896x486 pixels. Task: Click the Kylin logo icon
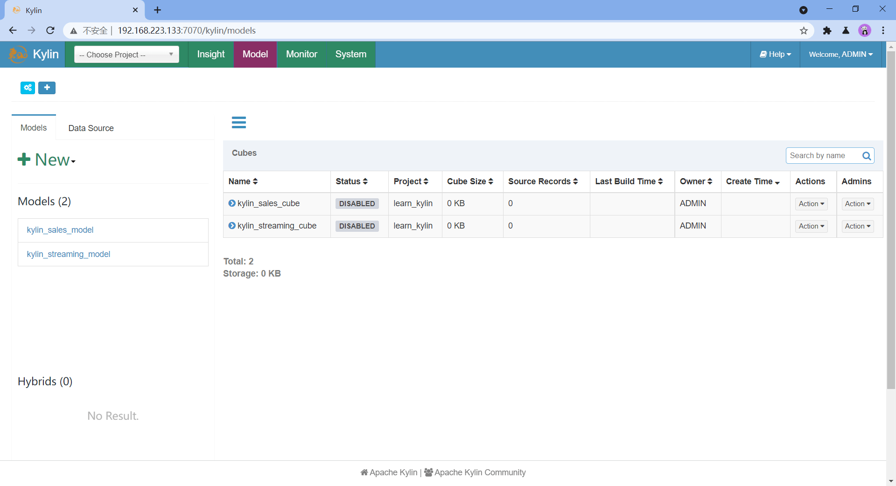tap(18, 55)
